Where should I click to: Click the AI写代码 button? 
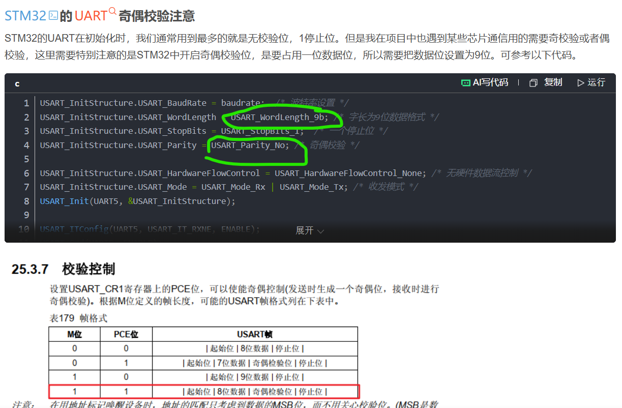[484, 82]
